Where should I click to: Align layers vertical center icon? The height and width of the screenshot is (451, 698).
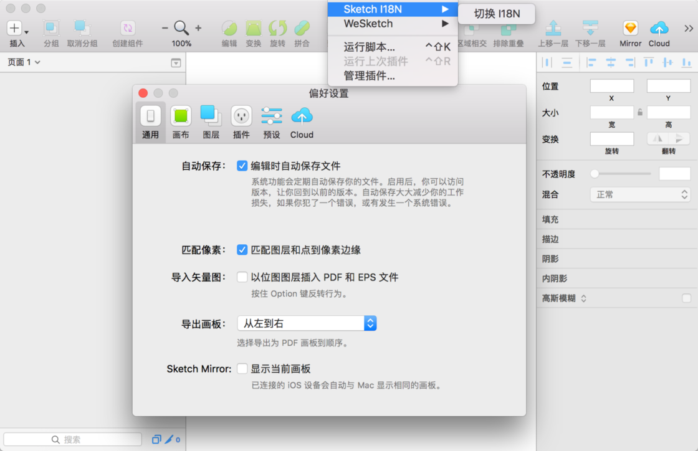[667, 63]
